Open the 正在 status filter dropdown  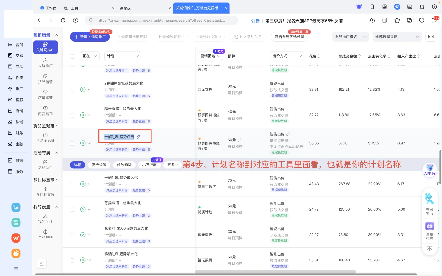point(89,56)
